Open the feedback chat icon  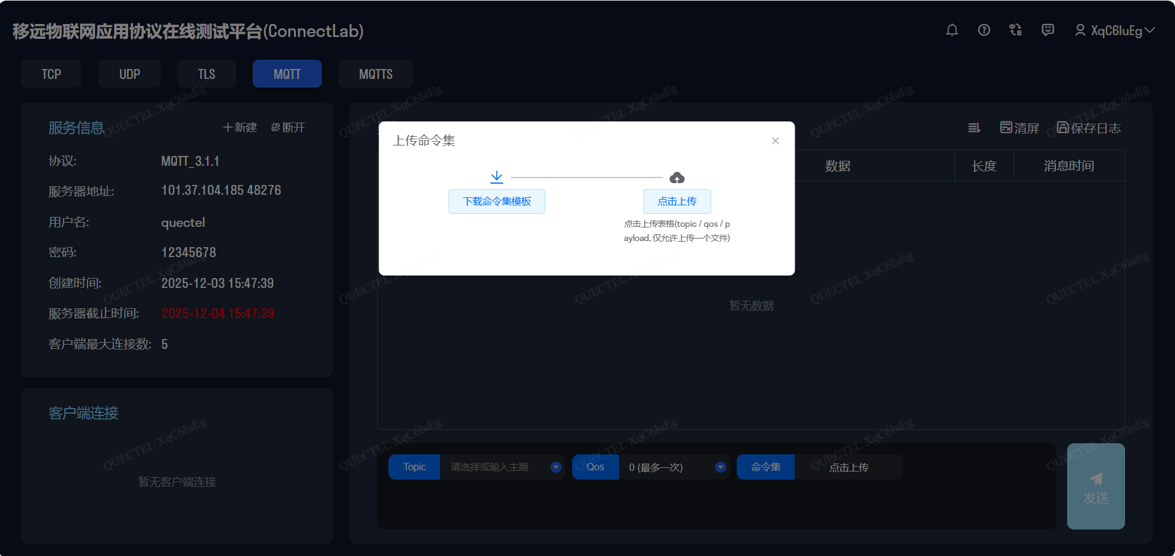(x=1047, y=30)
